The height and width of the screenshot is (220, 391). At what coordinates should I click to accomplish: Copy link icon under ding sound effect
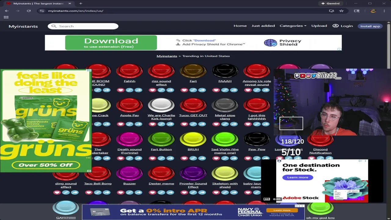[66, 193]
